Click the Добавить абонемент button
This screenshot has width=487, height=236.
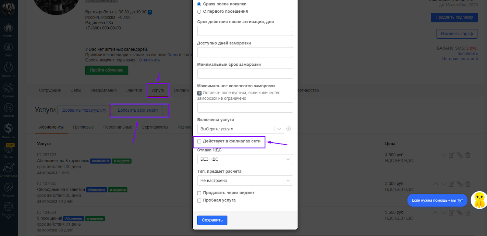[x=138, y=110]
